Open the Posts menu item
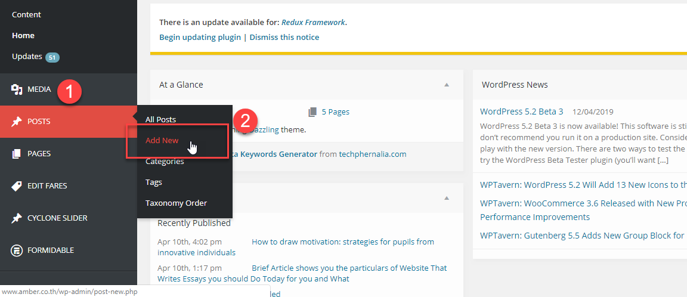 (x=69, y=121)
